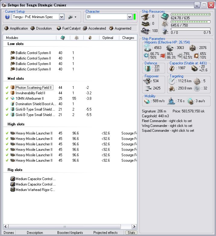Click the horizontal scrollbar right arrow
216x236 pixels.
tap(134, 226)
